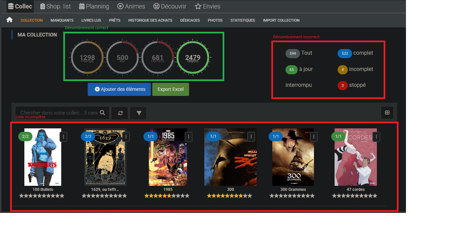This screenshot has width=454, height=225.
Task: Click the refresh icon button
Action: point(120,113)
